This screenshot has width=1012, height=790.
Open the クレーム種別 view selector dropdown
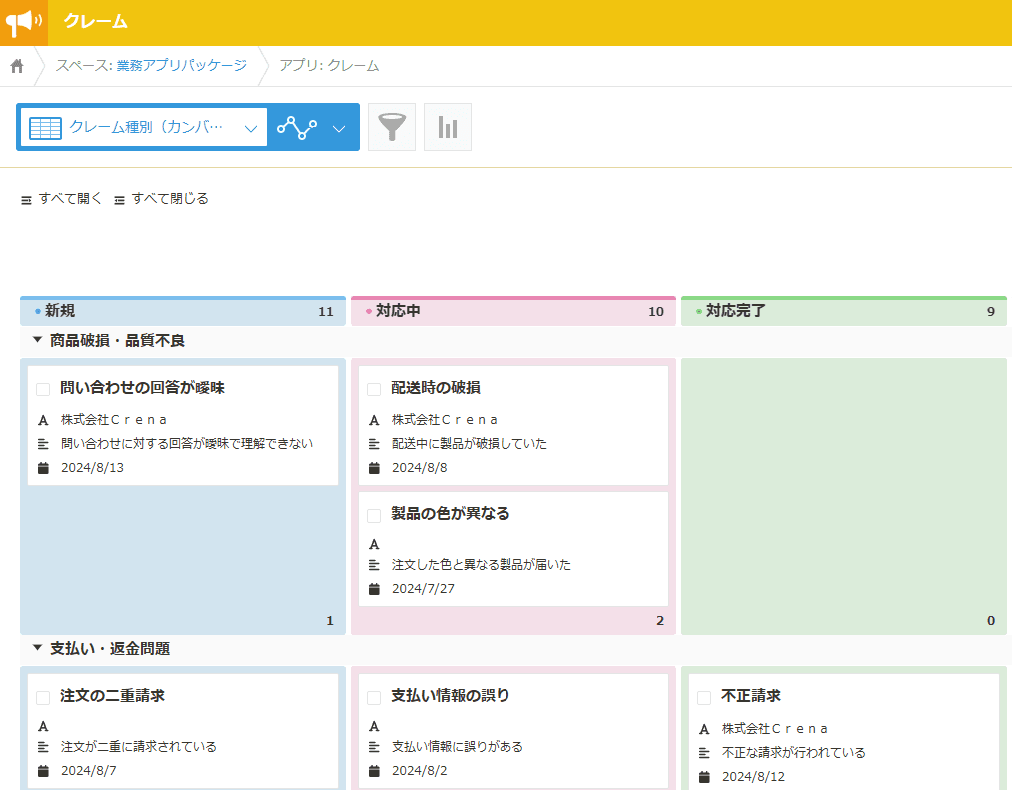coord(144,127)
